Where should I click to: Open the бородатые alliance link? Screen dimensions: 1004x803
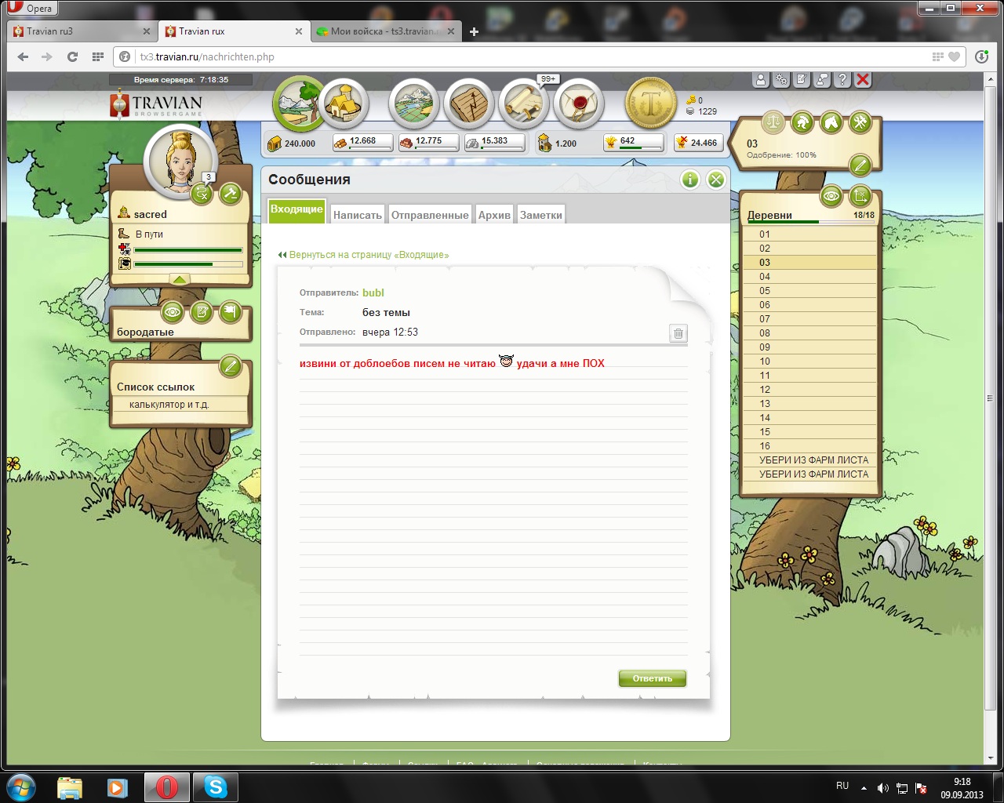tap(145, 332)
